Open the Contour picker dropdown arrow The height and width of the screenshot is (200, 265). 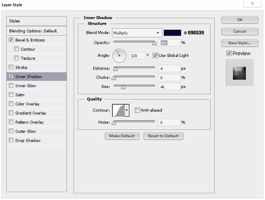point(127,110)
